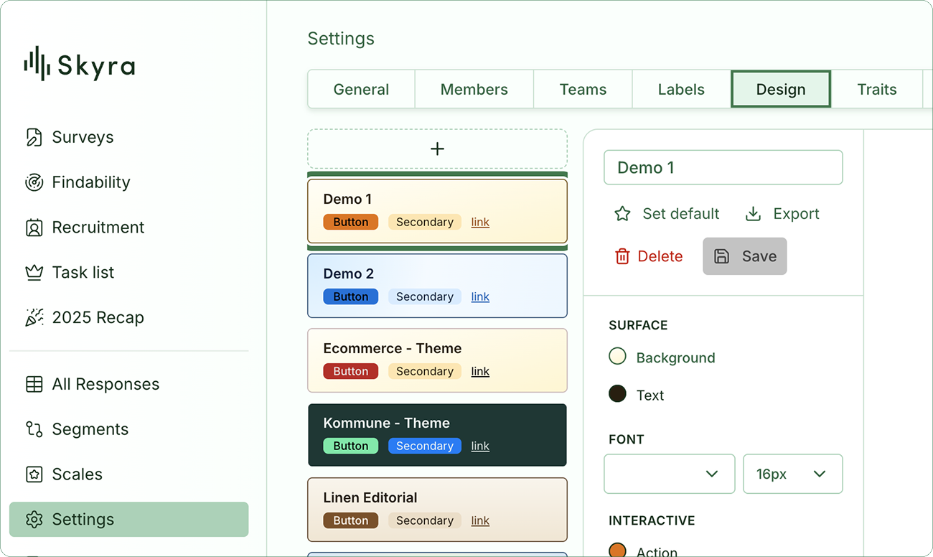Select the Design tab
The width and height of the screenshot is (933, 557).
[x=781, y=89]
